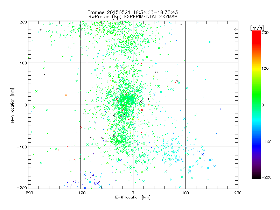
Task: Click the x-axis tick label '-100'
Action: coord(80,193)
